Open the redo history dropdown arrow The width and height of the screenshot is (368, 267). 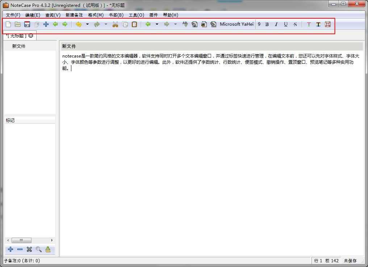point(105,24)
